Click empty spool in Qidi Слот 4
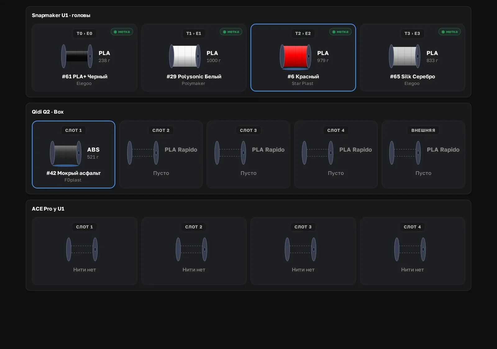 317,153
